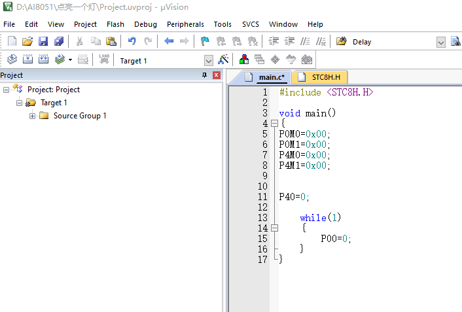Screen dimensions: 462x312
Task: Collapse the Target 1 tree node
Action: [19, 103]
